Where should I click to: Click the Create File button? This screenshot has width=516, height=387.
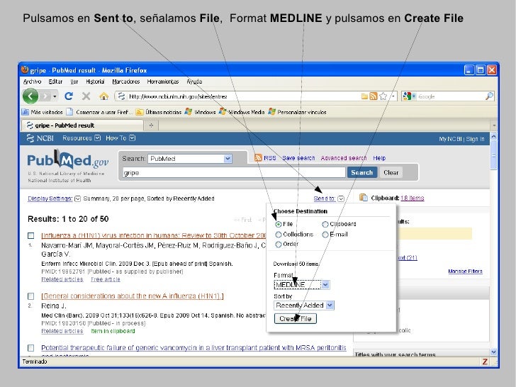pyautogui.click(x=295, y=318)
